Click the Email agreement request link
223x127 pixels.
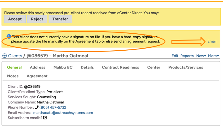(x=212, y=41)
